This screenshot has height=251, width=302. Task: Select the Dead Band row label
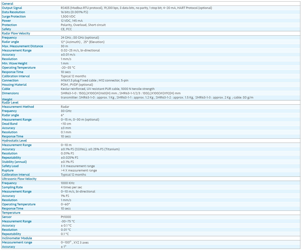[x=10, y=124]
